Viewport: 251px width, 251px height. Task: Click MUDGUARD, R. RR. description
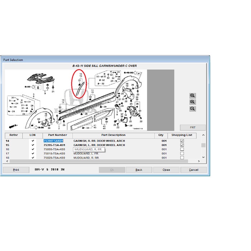click(x=86, y=158)
